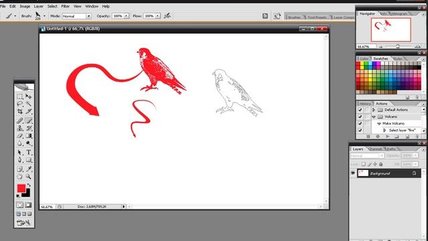Screen dimensions: 428x241
Task: Open the Window menu
Action: (92, 6)
